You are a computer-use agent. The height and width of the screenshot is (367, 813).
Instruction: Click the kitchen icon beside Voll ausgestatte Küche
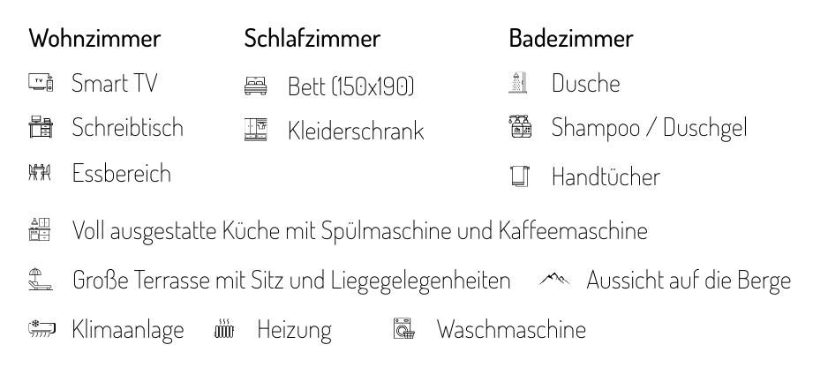coord(41,229)
